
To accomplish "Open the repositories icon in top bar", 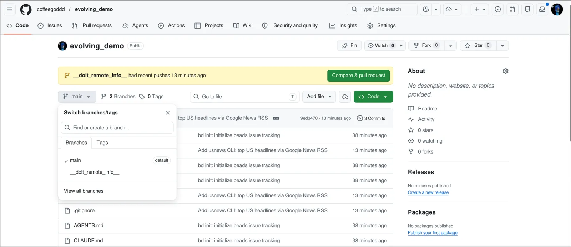I will (527, 9).
